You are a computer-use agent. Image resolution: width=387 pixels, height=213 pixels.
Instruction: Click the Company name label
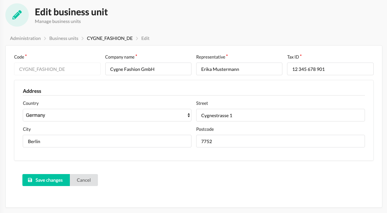pyautogui.click(x=120, y=57)
